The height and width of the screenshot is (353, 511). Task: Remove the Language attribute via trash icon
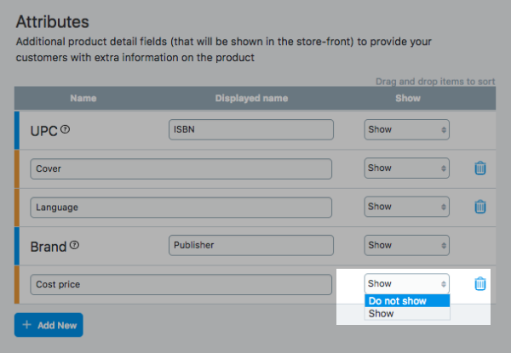click(479, 207)
